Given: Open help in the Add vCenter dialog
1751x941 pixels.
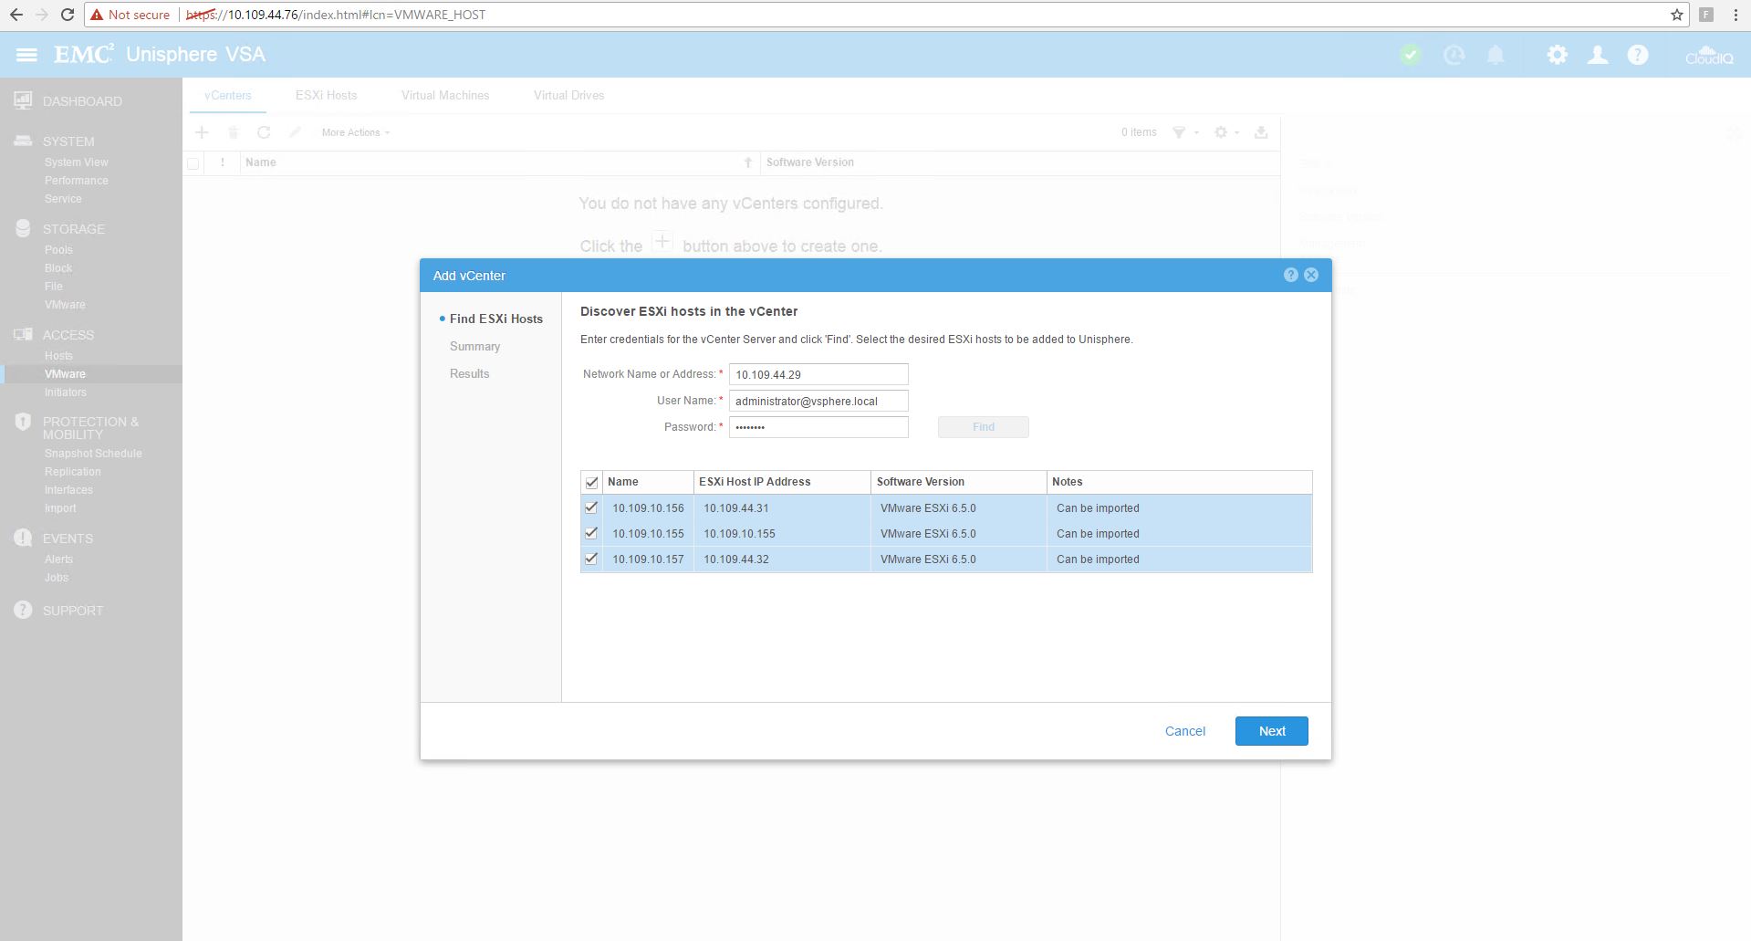Looking at the screenshot, I should [x=1290, y=275].
